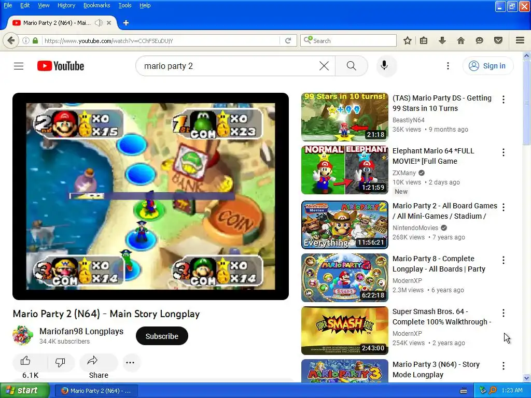Click the video player to pause
This screenshot has height=398, width=531.
(x=150, y=196)
